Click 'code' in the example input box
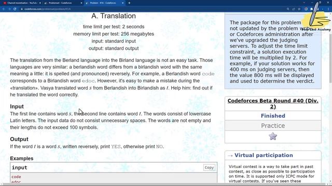Screen dimensions: 332x186 click(x=16, y=177)
